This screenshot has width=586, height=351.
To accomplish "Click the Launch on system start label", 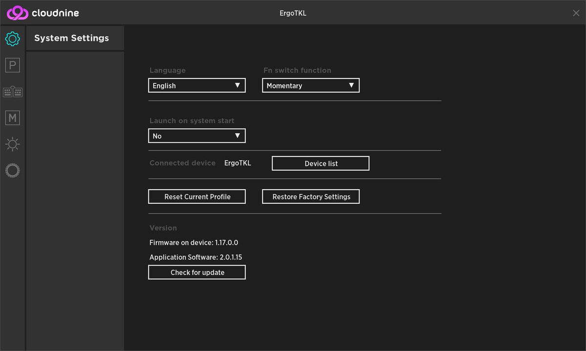I will pyautogui.click(x=192, y=120).
